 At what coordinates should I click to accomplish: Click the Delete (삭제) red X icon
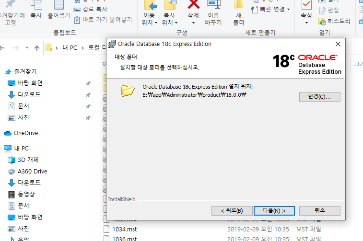pos(193,5)
